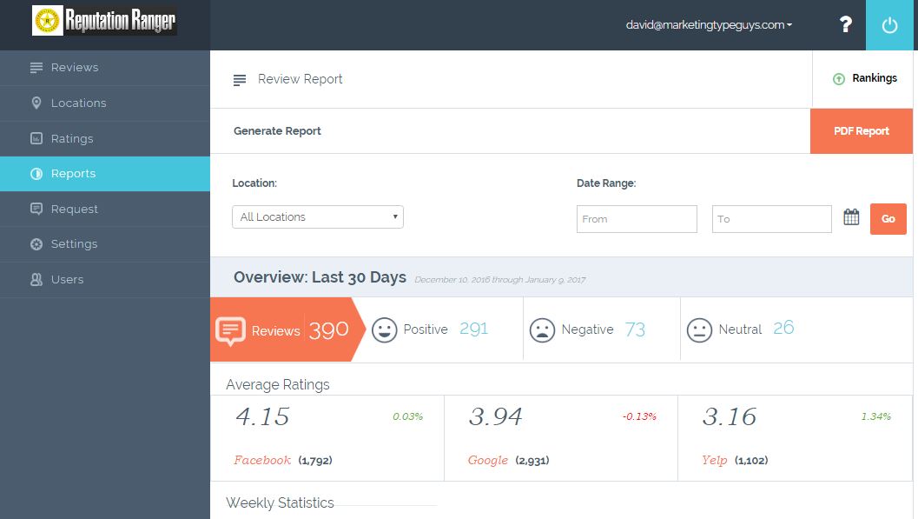Image resolution: width=918 pixels, height=519 pixels.
Task: Click the Generate Report label
Action: coord(277,131)
